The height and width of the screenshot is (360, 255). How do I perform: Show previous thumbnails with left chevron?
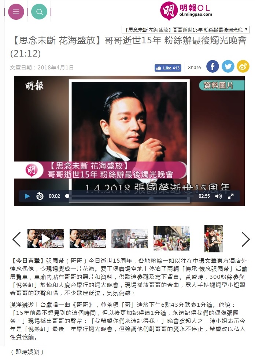pyautogui.click(x=16, y=239)
